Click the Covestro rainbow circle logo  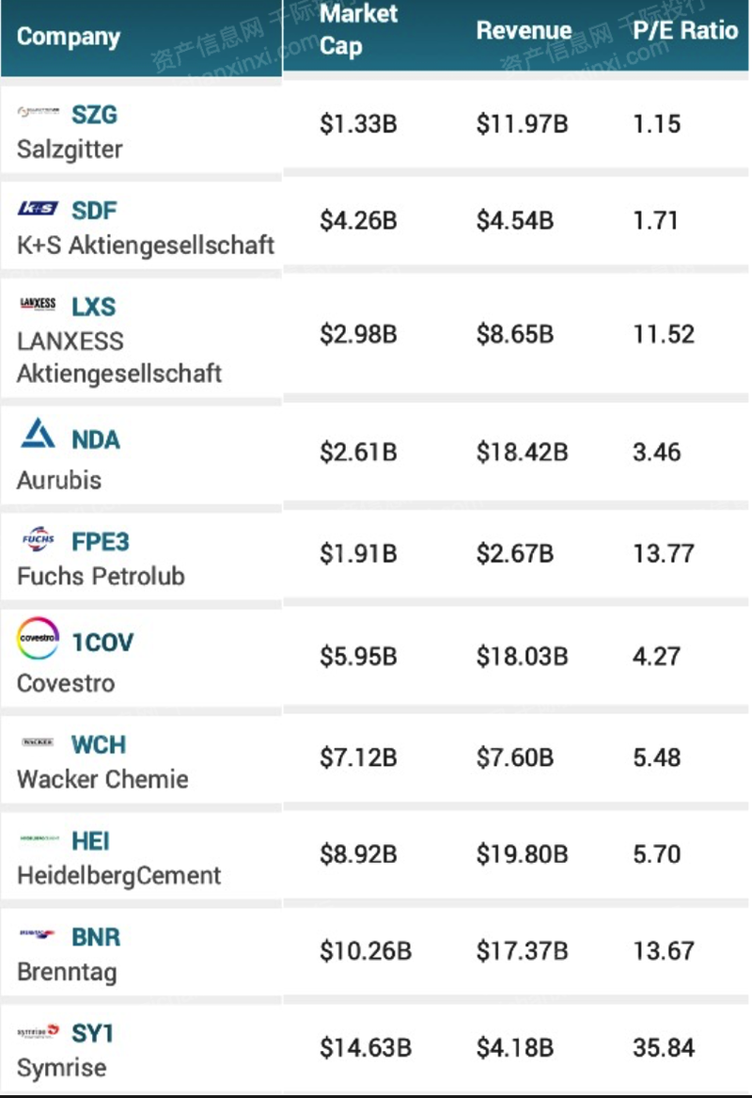pos(39,638)
